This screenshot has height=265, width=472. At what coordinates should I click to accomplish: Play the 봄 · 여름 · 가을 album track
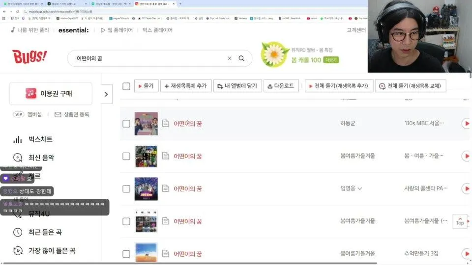[x=466, y=156]
